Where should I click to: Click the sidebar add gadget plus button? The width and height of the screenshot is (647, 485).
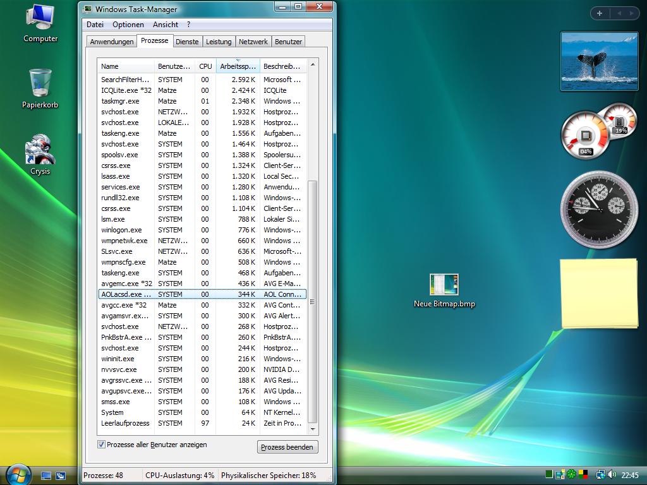(x=600, y=13)
